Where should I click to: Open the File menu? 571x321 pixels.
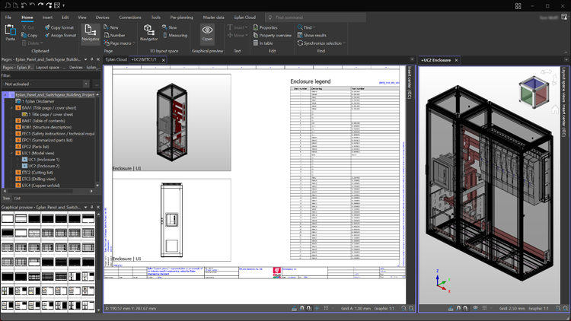(x=8, y=17)
